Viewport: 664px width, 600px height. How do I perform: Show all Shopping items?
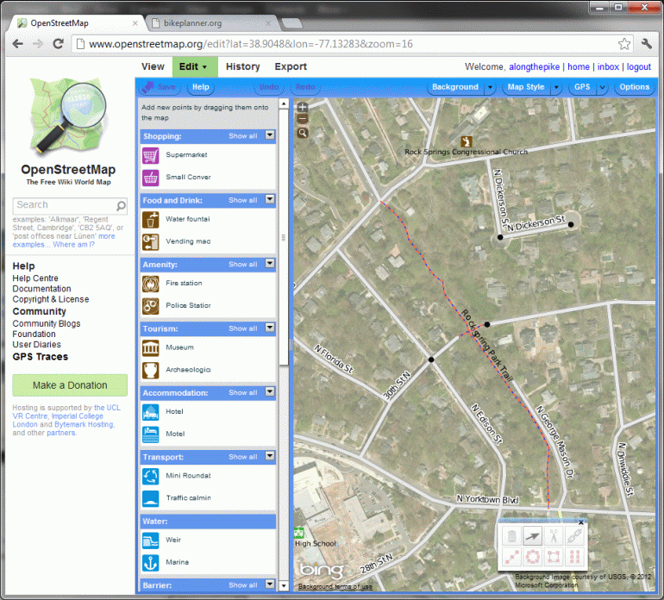pyautogui.click(x=242, y=136)
